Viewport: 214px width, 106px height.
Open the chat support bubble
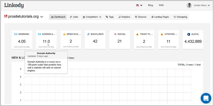pos(206,98)
